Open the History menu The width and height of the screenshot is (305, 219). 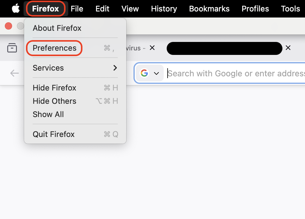click(164, 8)
